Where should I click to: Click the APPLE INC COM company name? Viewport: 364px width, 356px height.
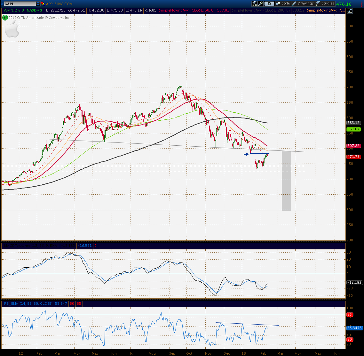(x=59, y=4)
